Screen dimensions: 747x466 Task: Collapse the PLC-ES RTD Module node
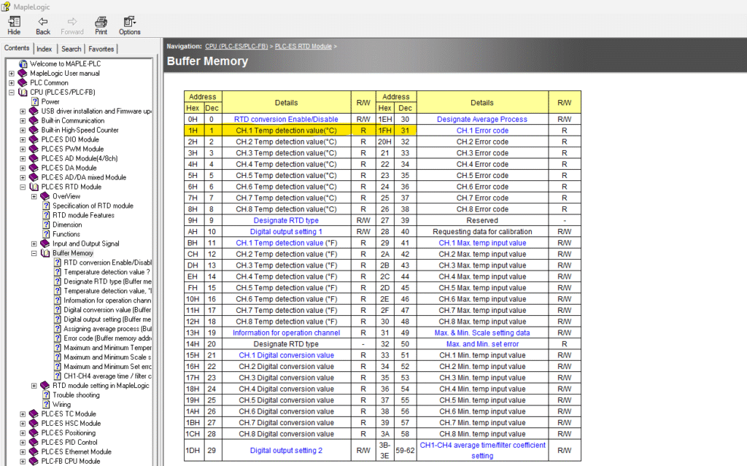[23, 187]
